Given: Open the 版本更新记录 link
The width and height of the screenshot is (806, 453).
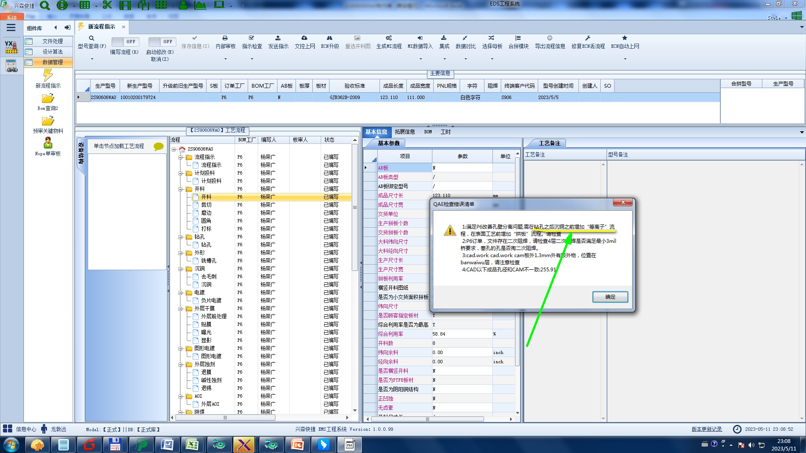Looking at the screenshot, I should [x=707, y=429].
